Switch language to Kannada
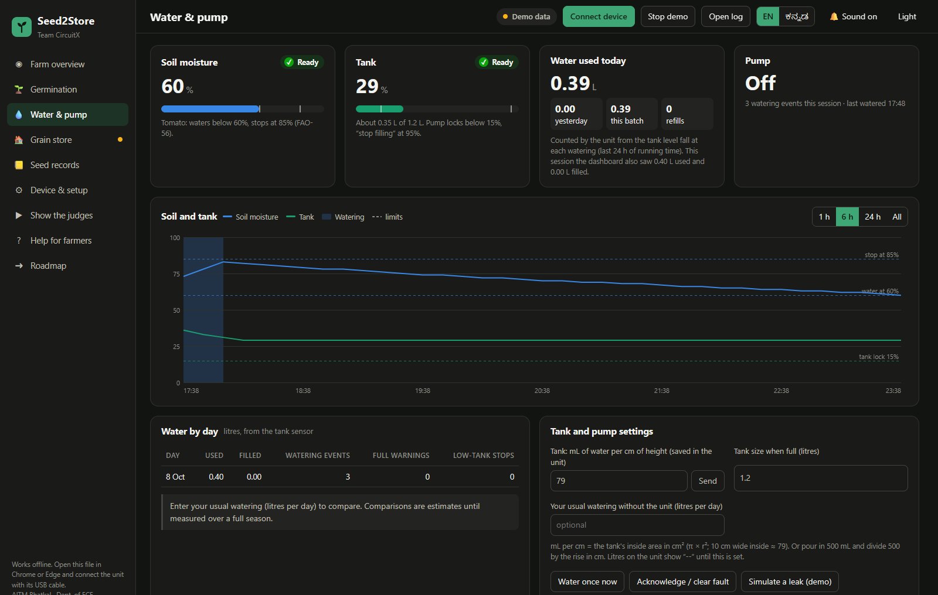The width and height of the screenshot is (938, 595). coord(797,16)
